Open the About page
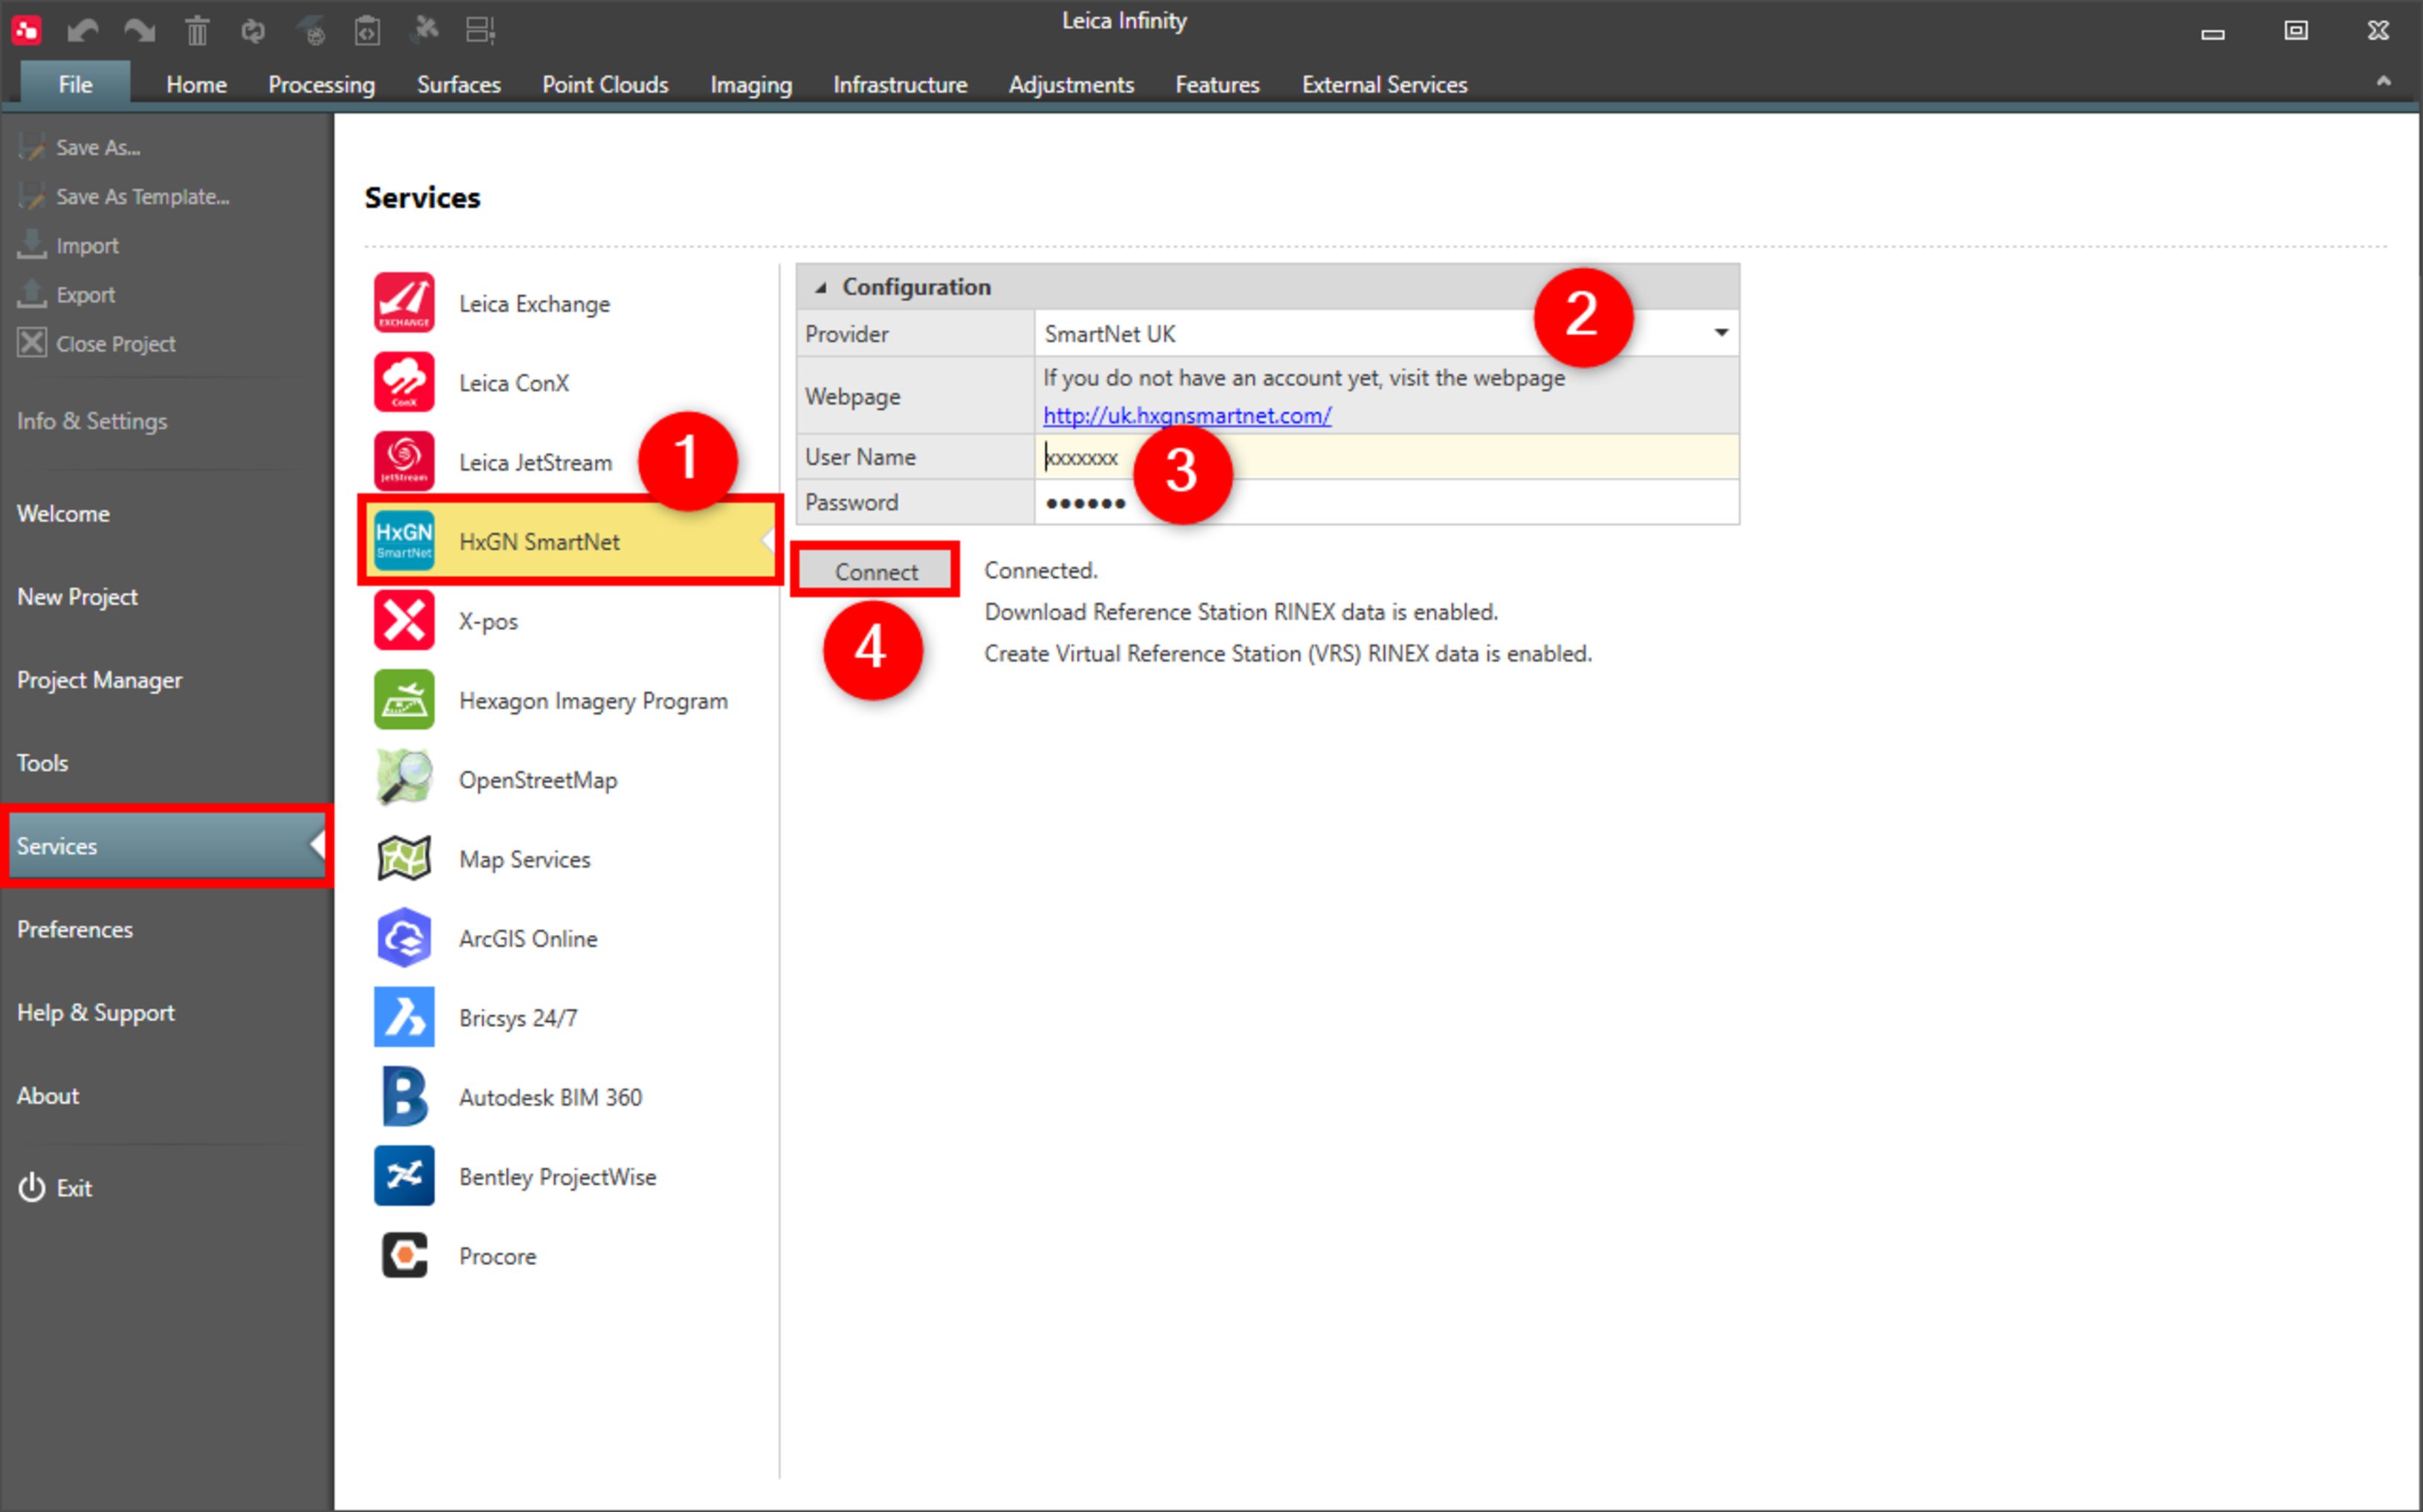The height and width of the screenshot is (1512, 2423). pos(48,1096)
